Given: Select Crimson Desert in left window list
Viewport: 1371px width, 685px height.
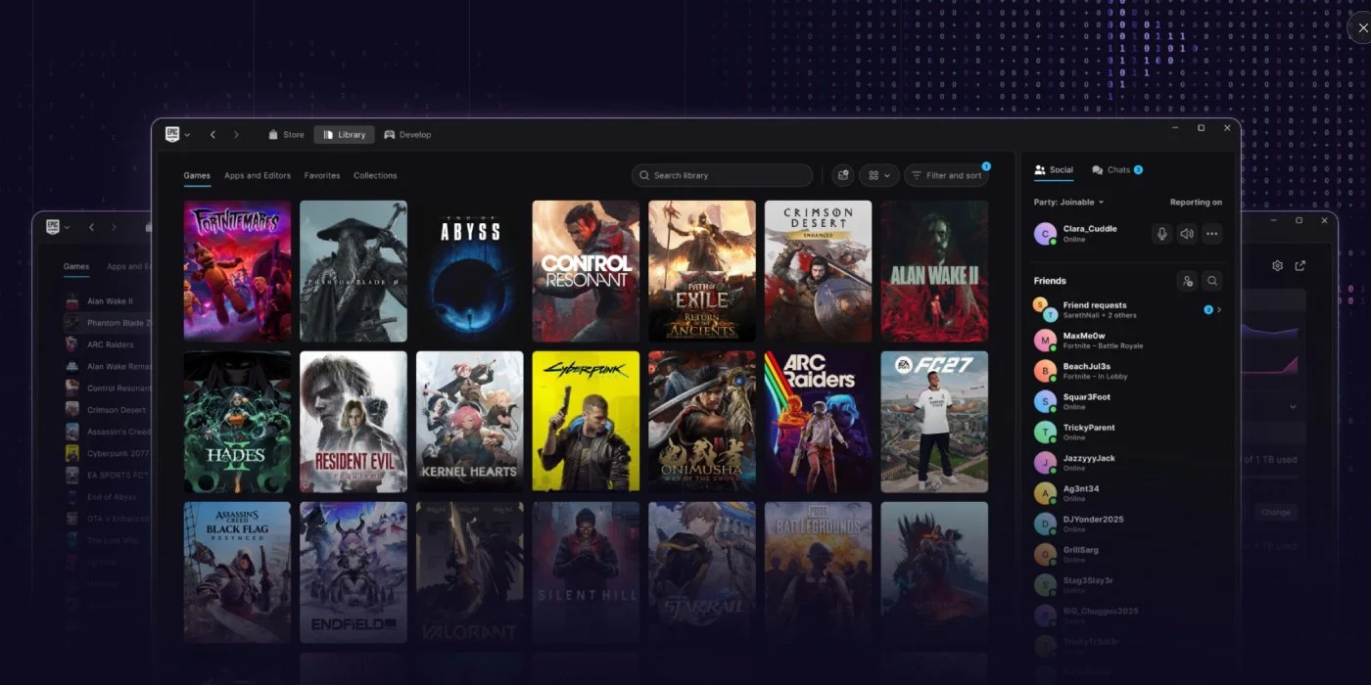Looking at the screenshot, I should [107, 410].
